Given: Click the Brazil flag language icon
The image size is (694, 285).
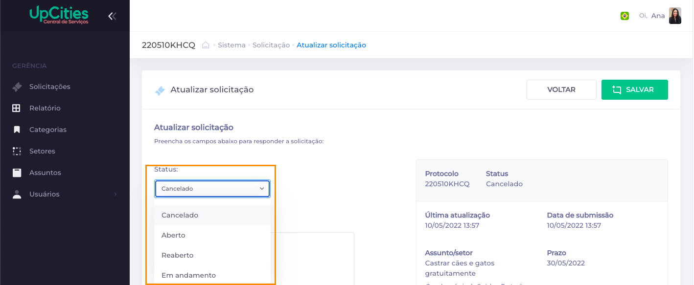Looking at the screenshot, I should pyautogui.click(x=625, y=16).
